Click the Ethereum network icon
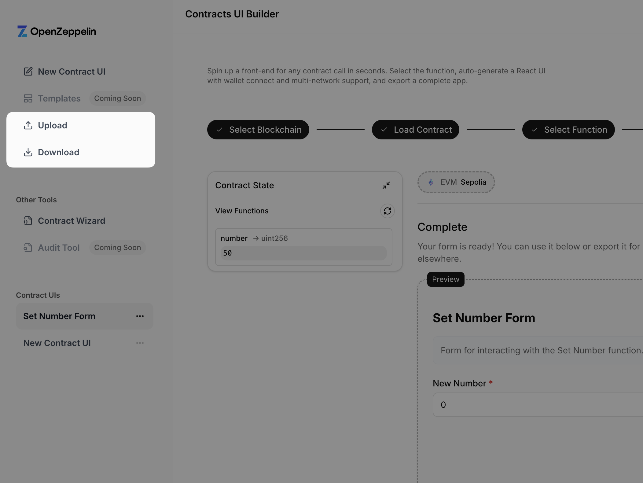643x483 pixels. [x=431, y=182]
